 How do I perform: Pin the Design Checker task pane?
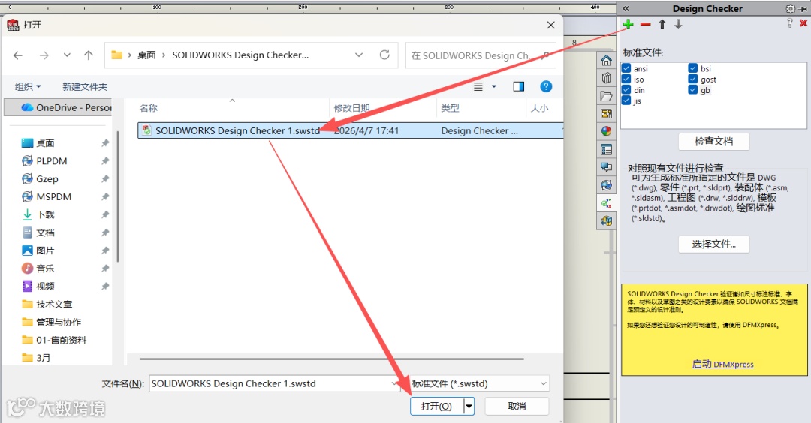pos(803,8)
